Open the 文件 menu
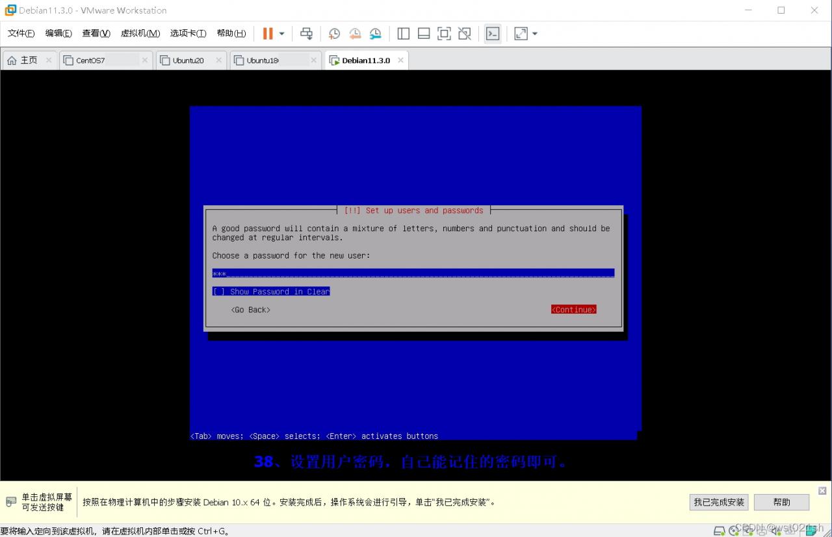Viewport: 832px width, 537px height. click(21, 34)
